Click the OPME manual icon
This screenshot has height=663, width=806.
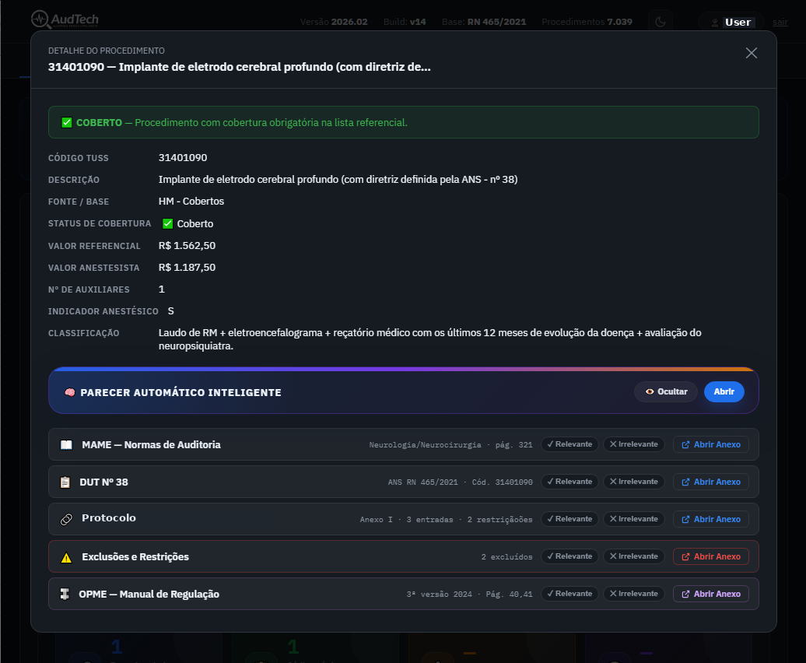coord(65,594)
